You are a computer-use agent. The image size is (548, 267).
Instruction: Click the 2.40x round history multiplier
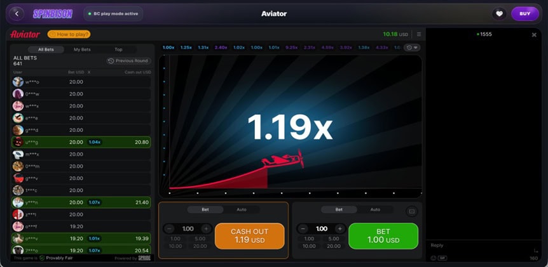(x=221, y=48)
